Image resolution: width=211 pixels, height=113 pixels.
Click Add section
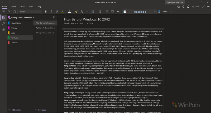[15, 110]
